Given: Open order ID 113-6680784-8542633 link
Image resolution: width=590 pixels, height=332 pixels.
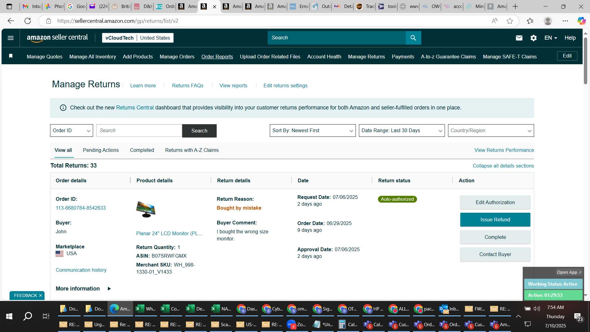Looking at the screenshot, I should (81, 208).
